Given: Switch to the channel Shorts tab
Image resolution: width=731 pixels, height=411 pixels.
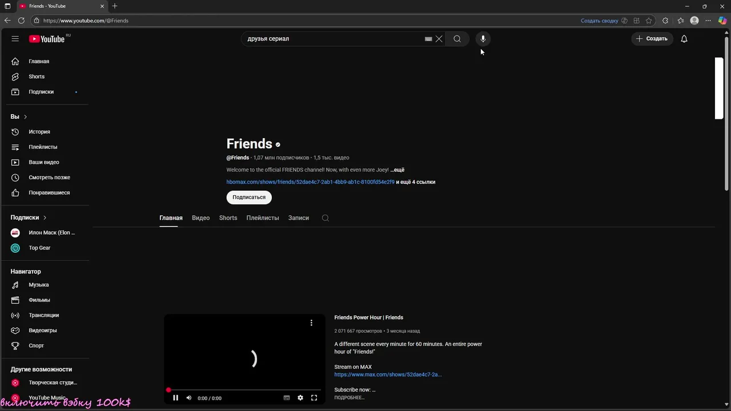Looking at the screenshot, I should [228, 218].
